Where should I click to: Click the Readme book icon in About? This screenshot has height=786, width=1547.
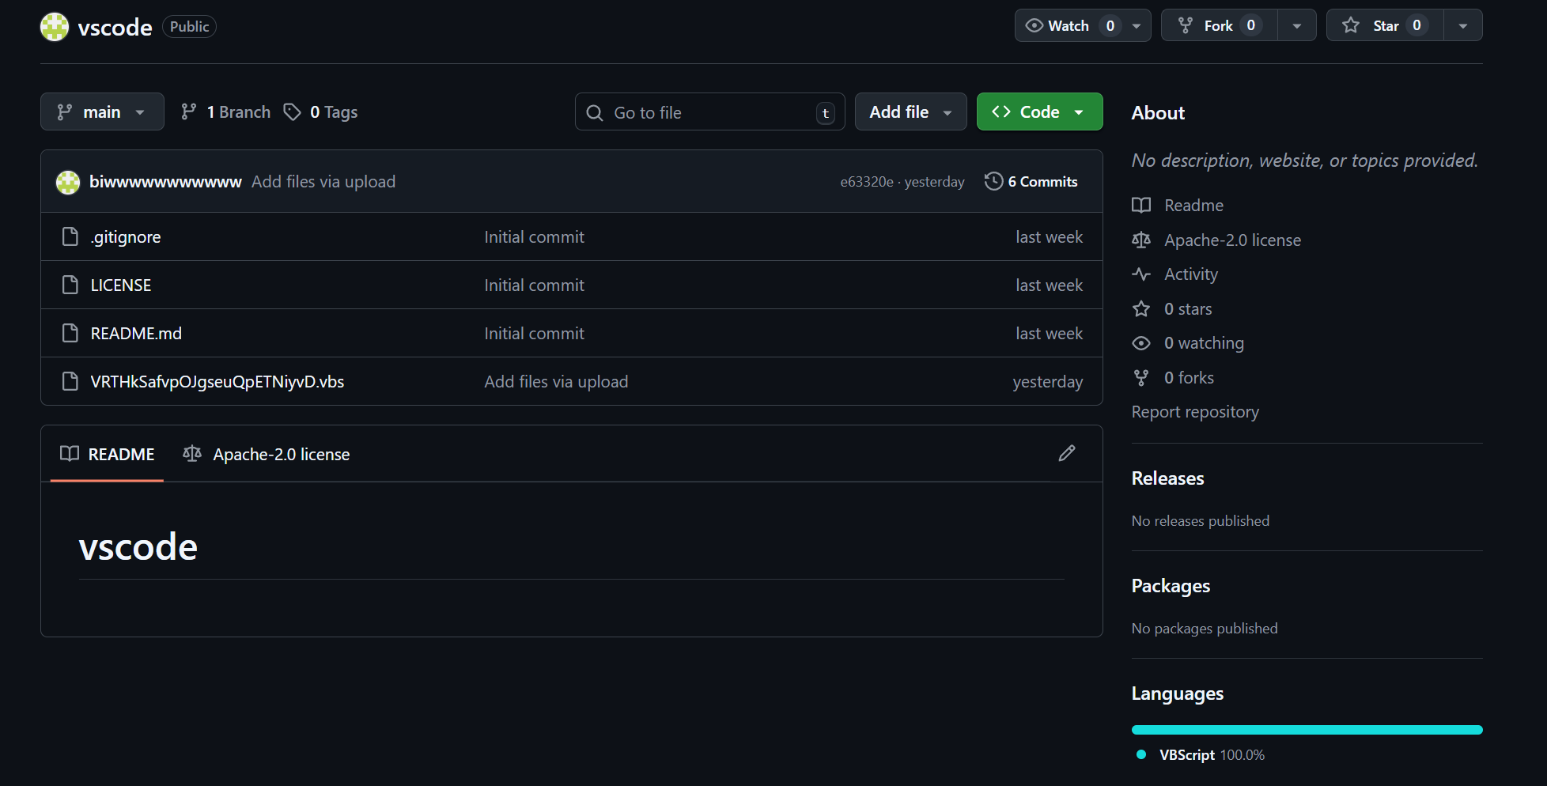click(x=1141, y=205)
